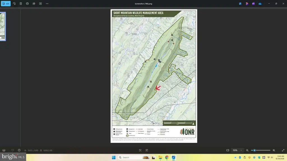
Task: Share the photo using the share icon
Action: click(34, 4)
